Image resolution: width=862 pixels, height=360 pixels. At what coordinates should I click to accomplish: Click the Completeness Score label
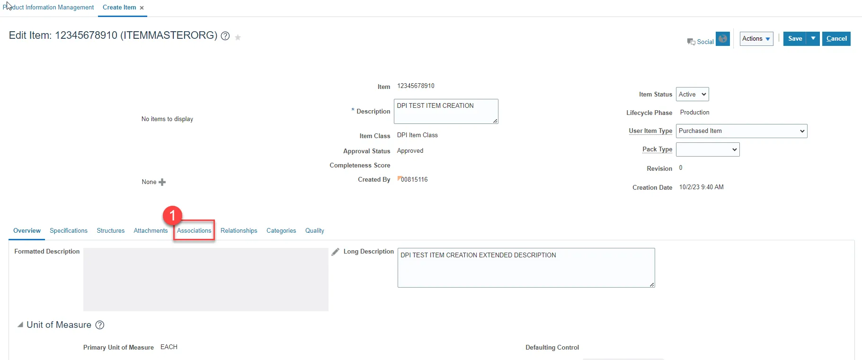click(x=360, y=166)
